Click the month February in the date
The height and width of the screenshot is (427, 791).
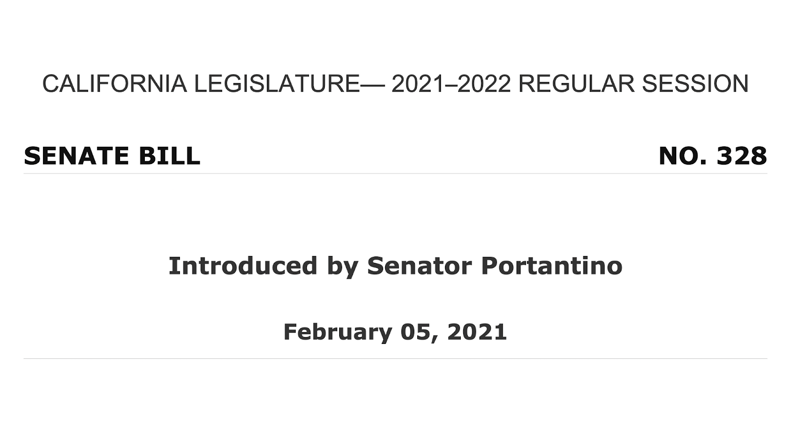[337, 332]
